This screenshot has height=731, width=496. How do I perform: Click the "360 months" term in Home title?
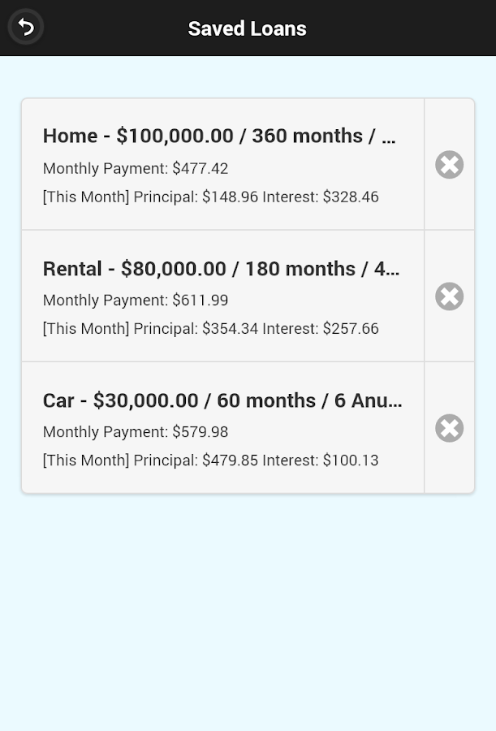pyautogui.click(x=307, y=136)
